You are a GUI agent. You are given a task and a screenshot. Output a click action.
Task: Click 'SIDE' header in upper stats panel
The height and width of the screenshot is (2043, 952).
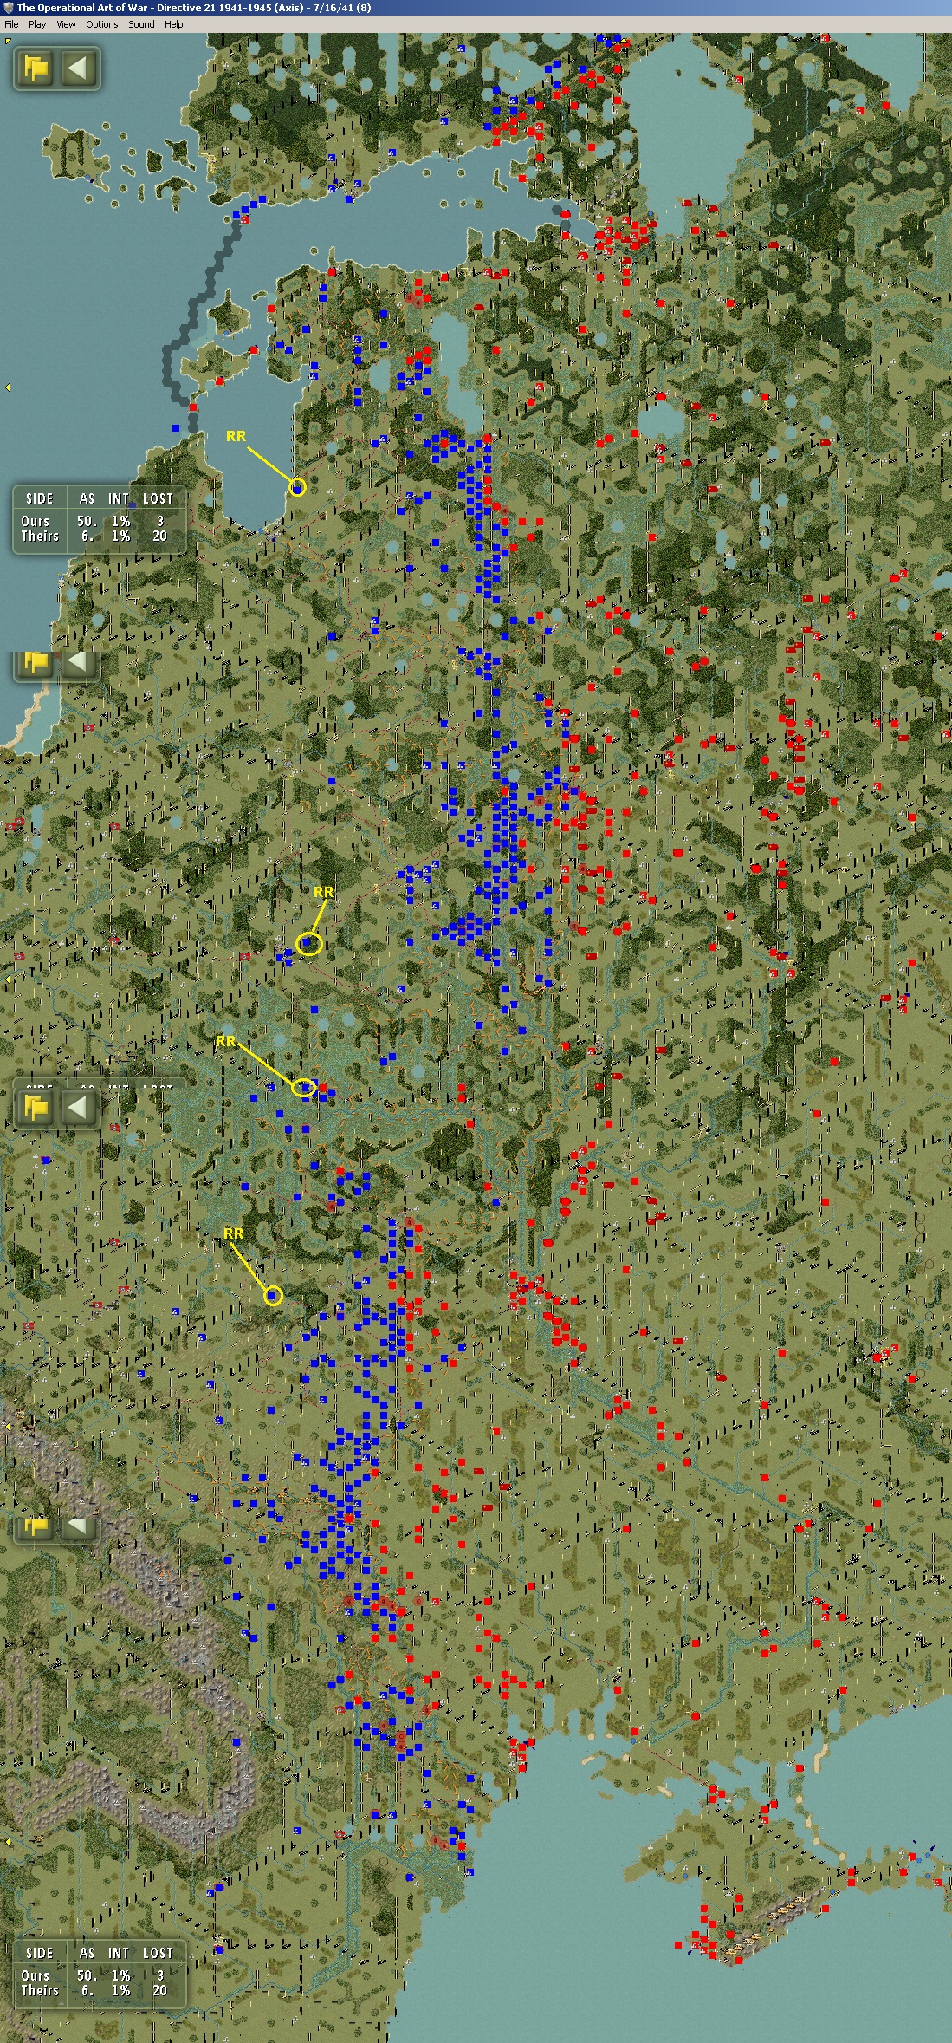pos(40,498)
